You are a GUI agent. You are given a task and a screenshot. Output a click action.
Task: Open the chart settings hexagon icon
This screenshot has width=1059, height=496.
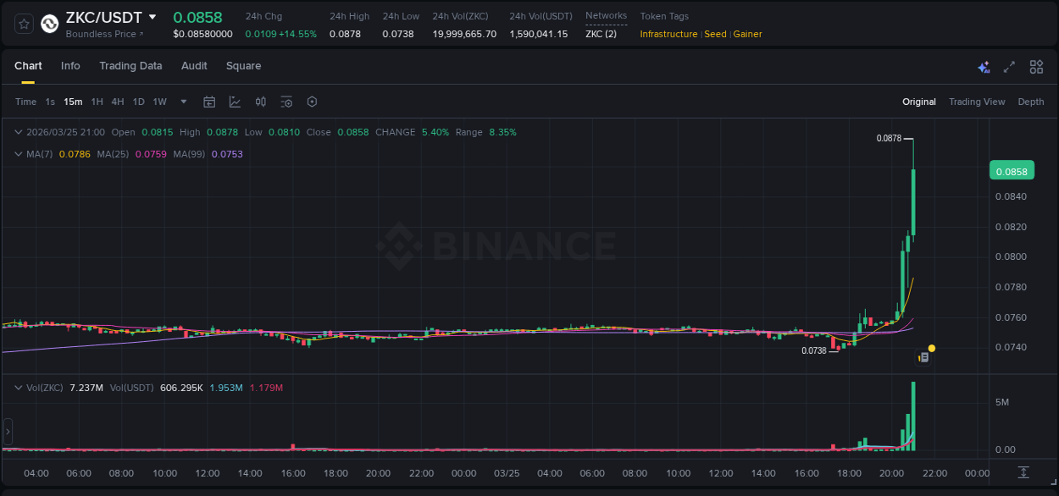click(312, 102)
